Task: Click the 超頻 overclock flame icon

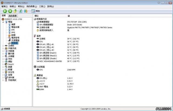Action: coord(9,35)
